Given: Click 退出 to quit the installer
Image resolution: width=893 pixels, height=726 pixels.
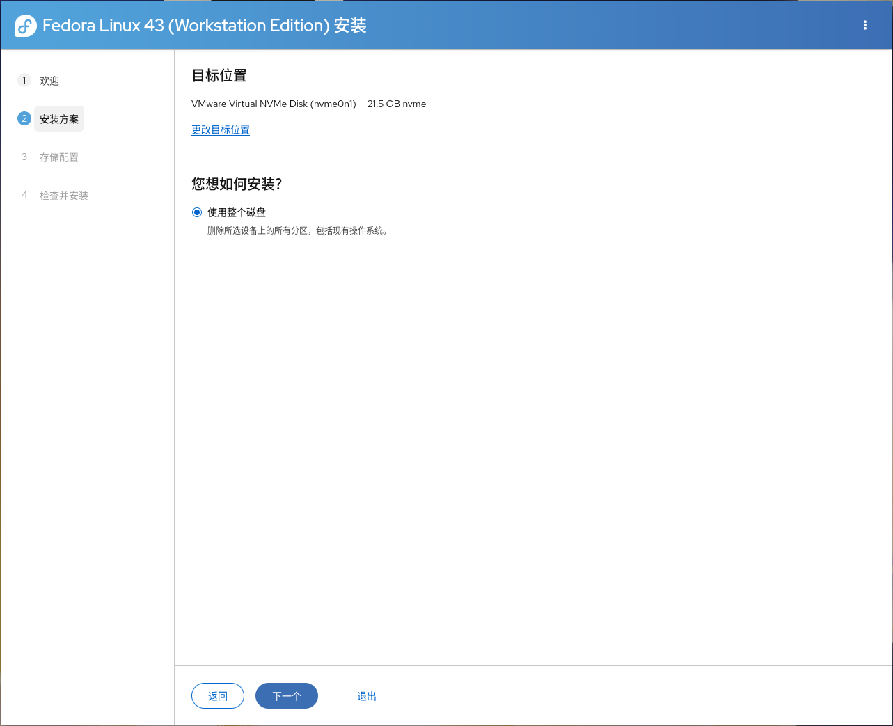Looking at the screenshot, I should click(x=366, y=695).
